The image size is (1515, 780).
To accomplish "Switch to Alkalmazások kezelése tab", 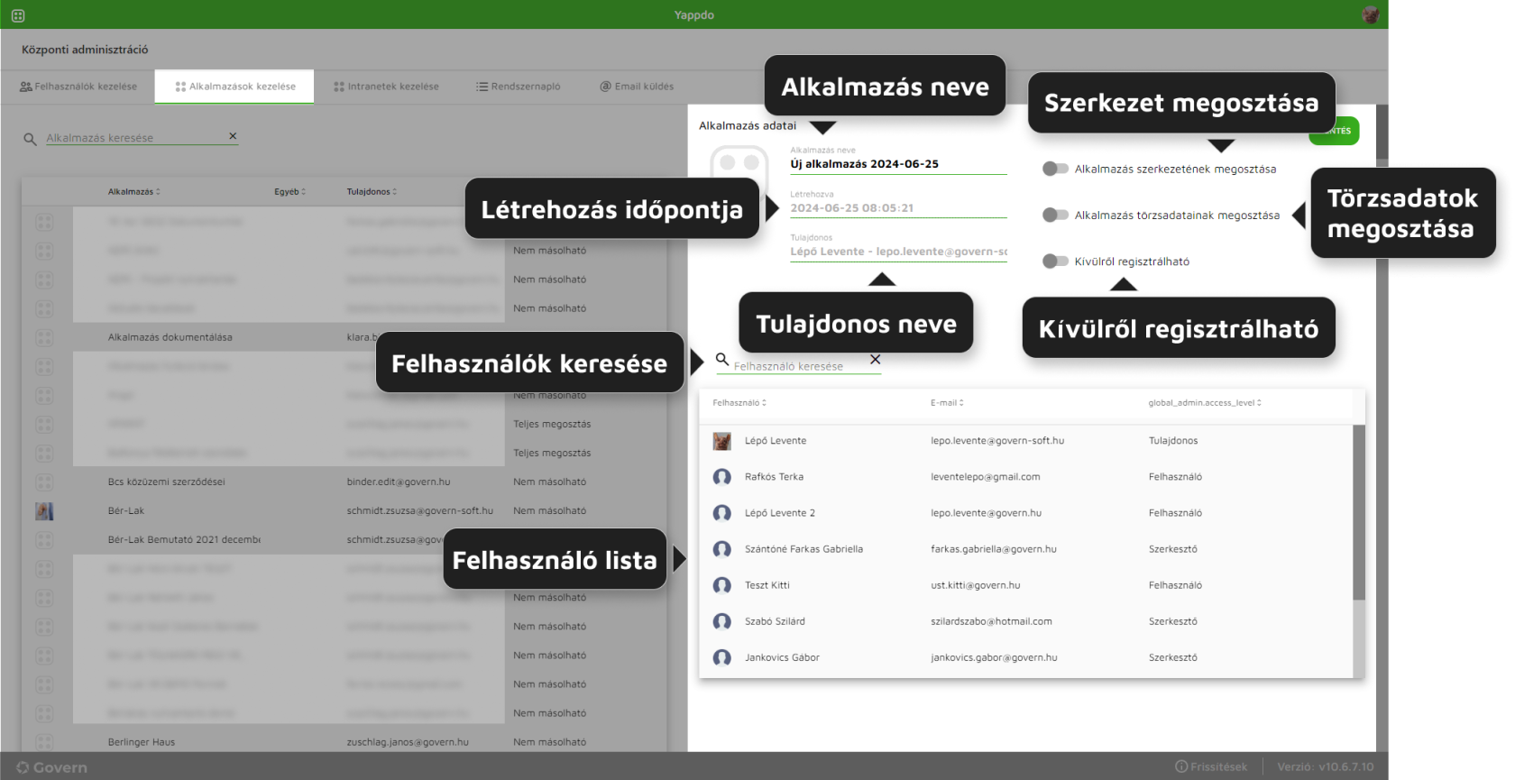I will (234, 87).
